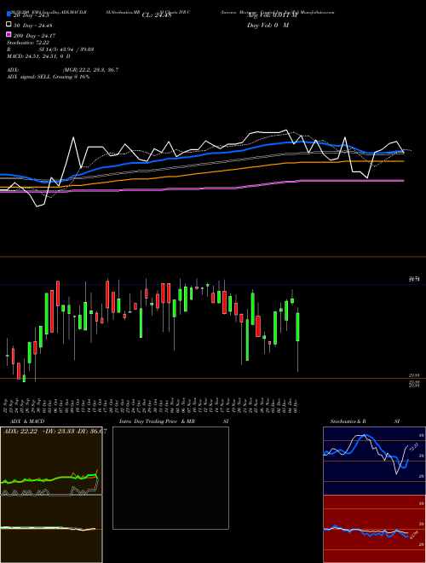Viewport: 426px width, 563px height.
Task: Click the ADX line chart panel
Action: (51, 461)
